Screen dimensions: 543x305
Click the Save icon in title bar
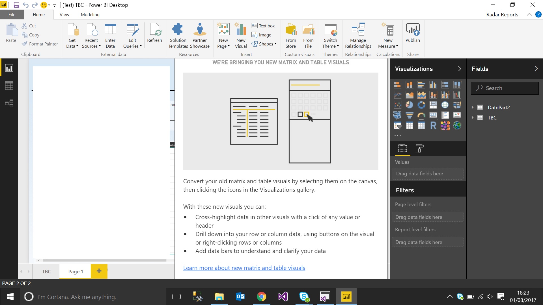[16, 5]
